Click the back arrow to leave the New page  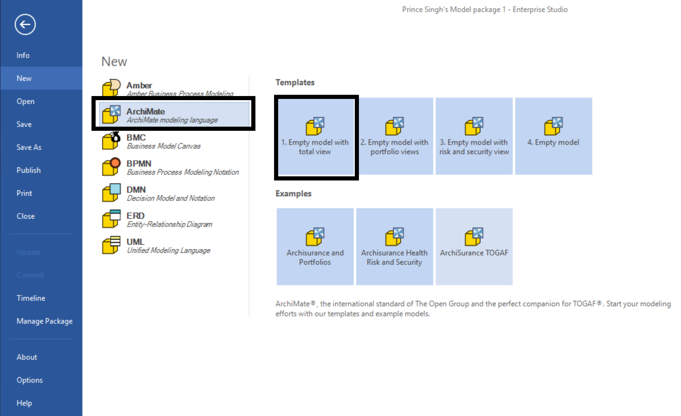(24, 24)
